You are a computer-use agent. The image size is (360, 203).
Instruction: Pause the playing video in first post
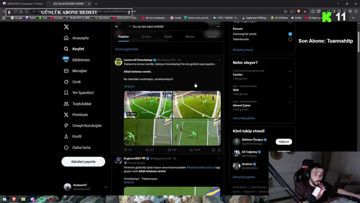(x=128, y=114)
